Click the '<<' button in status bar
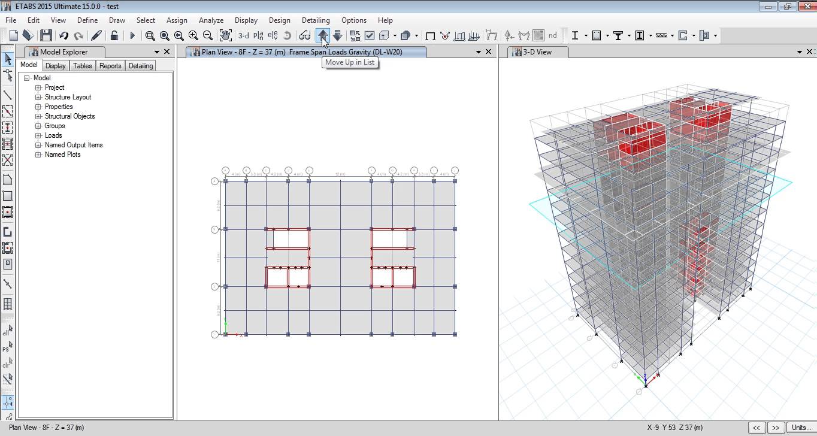The width and height of the screenshot is (817, 436). [757, 428]
